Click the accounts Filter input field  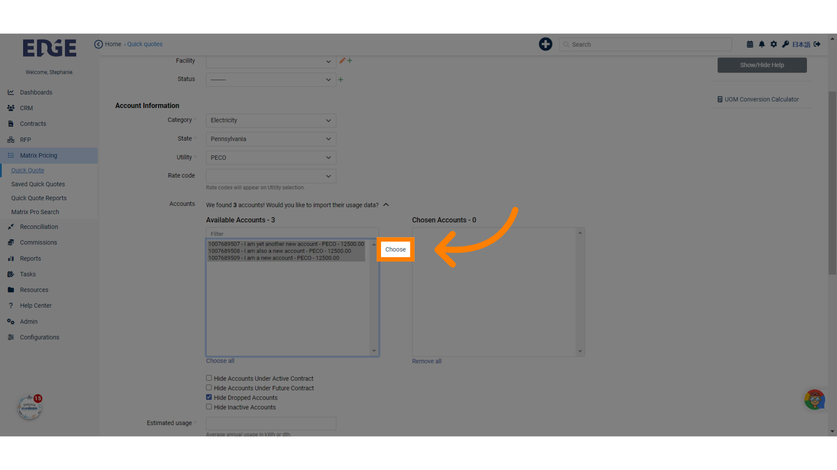292,234
